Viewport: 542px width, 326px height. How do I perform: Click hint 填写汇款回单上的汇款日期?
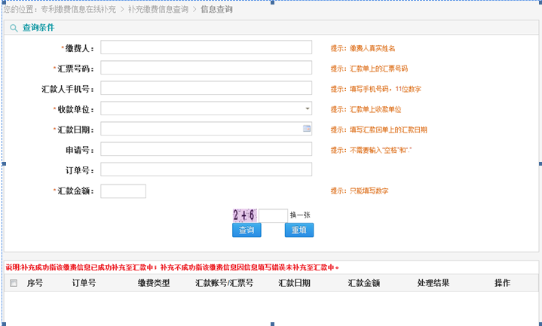click(388, 129)
